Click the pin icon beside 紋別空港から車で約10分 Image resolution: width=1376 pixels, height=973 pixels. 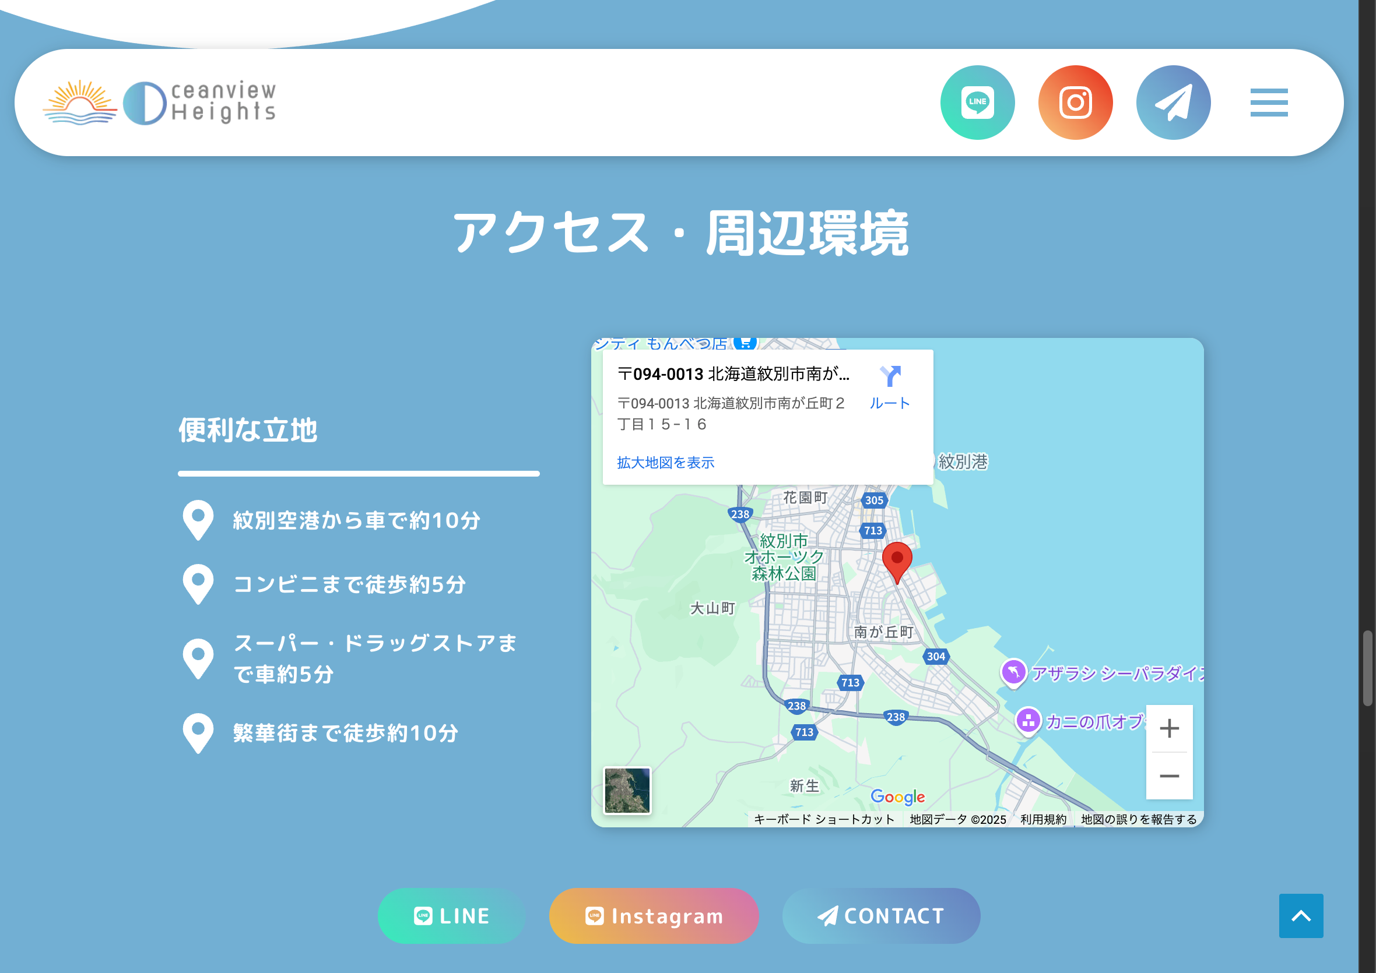tap(198, 520)
